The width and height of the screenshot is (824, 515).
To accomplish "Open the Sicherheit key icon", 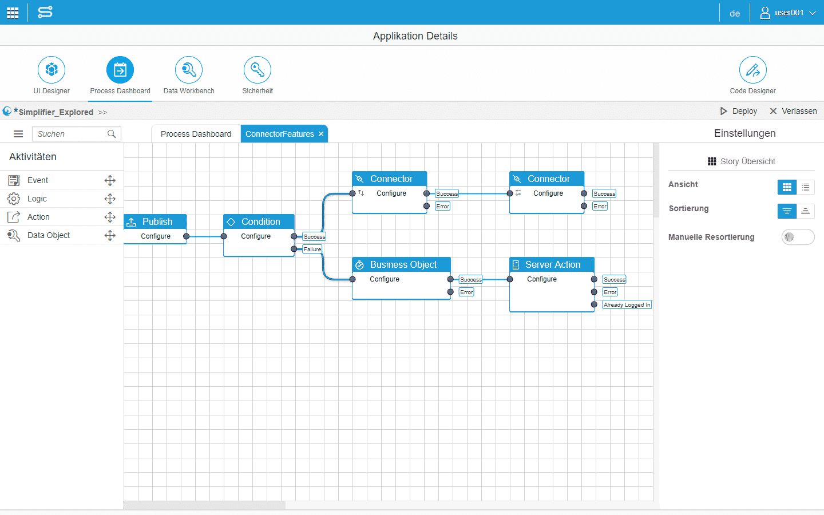I will click(257, 70).
